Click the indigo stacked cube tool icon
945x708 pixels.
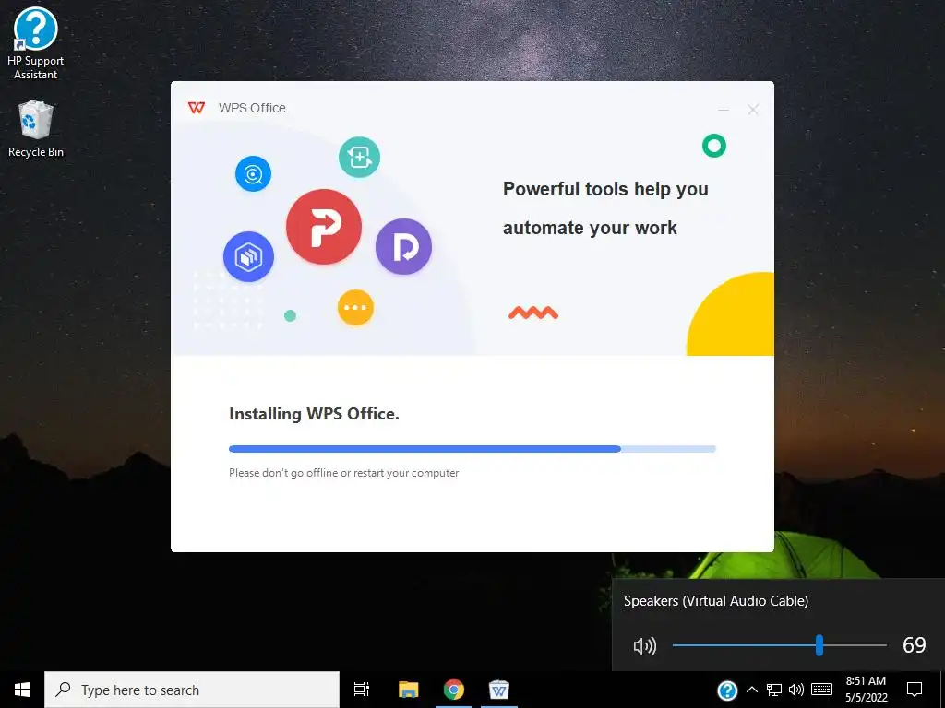pyautogui.click(x=248, y=257)
